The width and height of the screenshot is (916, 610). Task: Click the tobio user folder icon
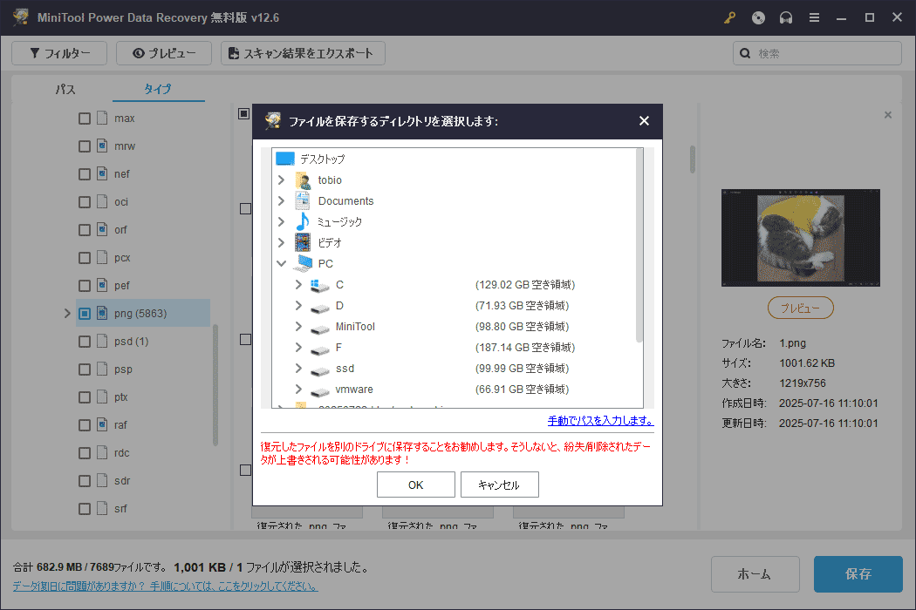pyautogui.click(x=303, y=180)
